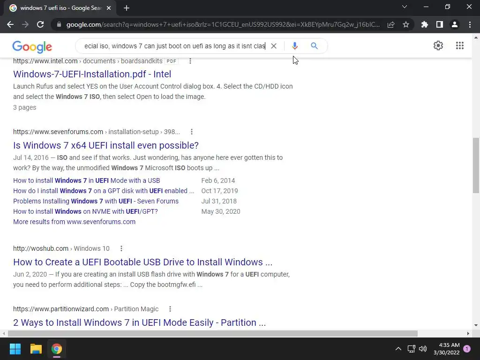
Task: Click the 'May 30, 2020' date text
Action: pos(221,211)
